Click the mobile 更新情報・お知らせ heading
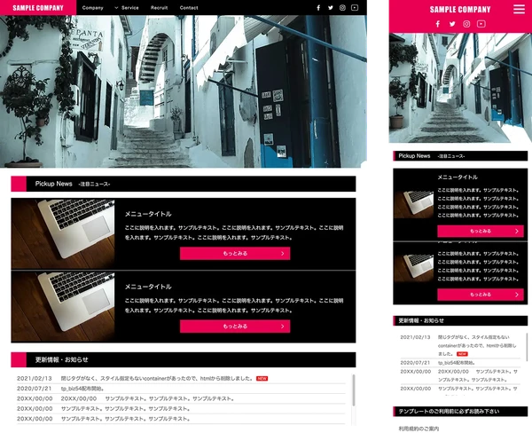This screenshot has height=433, width=532. tap(460, 320)
